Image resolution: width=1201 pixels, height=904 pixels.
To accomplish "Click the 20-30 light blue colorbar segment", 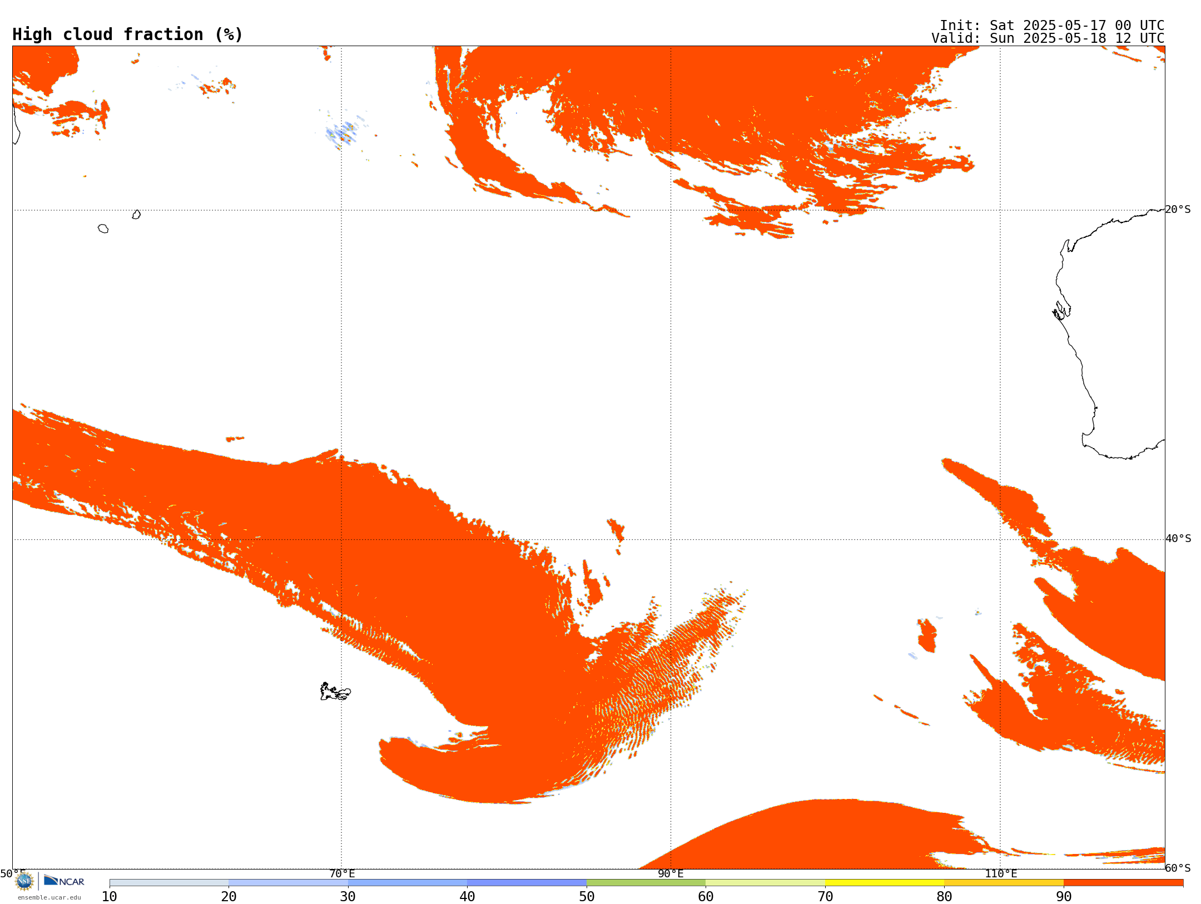I will [288, 883].
